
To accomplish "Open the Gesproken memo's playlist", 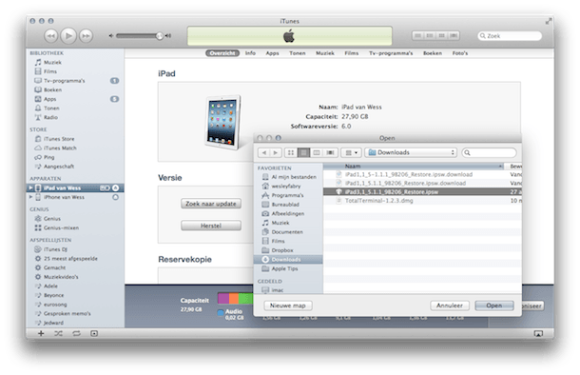I will click(67, 313).
